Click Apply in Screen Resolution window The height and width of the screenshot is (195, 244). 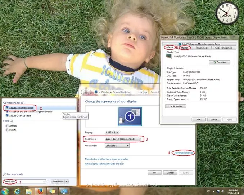point(186,173)
